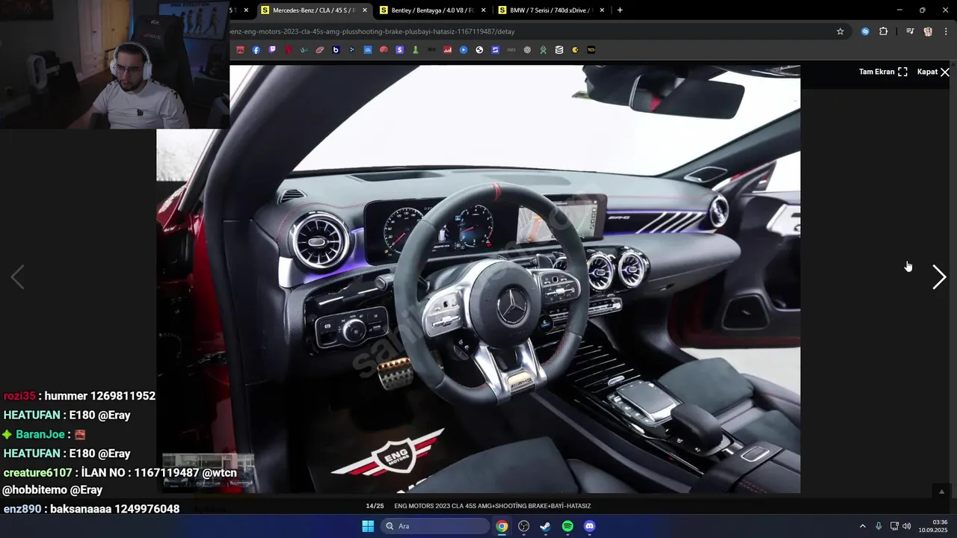The height and width of the screenshot is (538, 957).
Task: Click the chat username rozi35
Action: point(19,396)
